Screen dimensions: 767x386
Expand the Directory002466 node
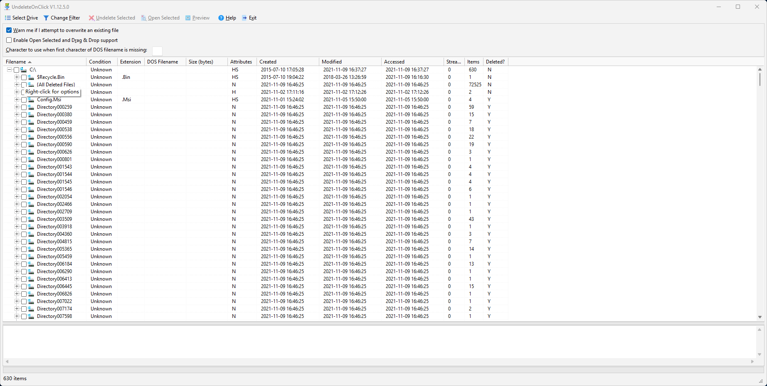click(x=17, y=204)
